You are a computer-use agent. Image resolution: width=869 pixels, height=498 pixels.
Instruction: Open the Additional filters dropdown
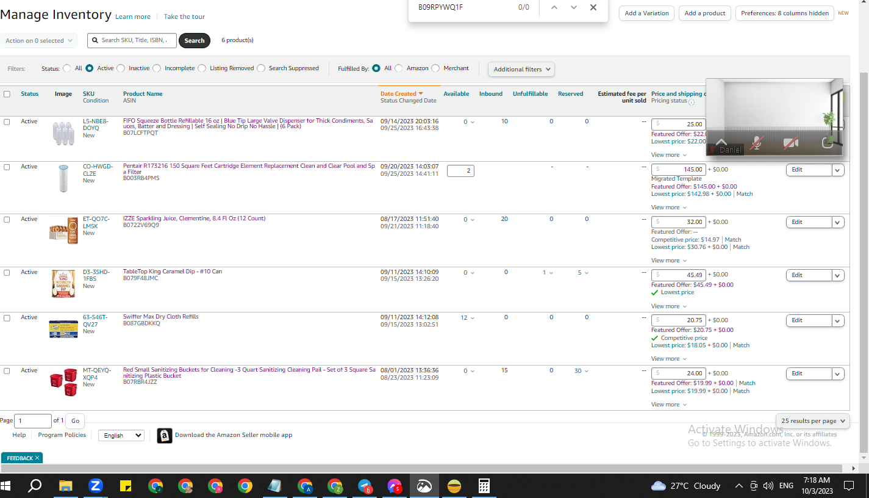521,69
